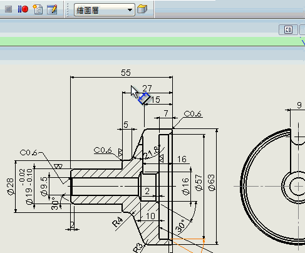The height and width of the screenshot is (253, 305).
Task: Select the C0.6 note above the Ø28 dimension
Action: [28, 153]
